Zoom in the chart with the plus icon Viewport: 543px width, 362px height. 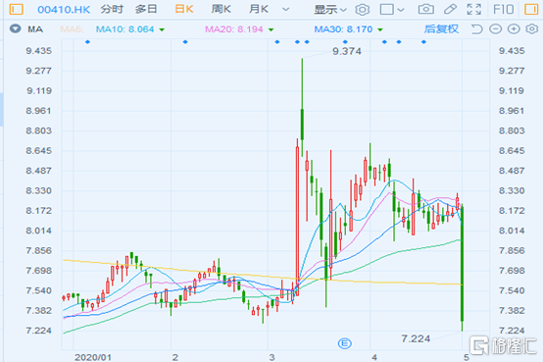click(x=514, y=29)
